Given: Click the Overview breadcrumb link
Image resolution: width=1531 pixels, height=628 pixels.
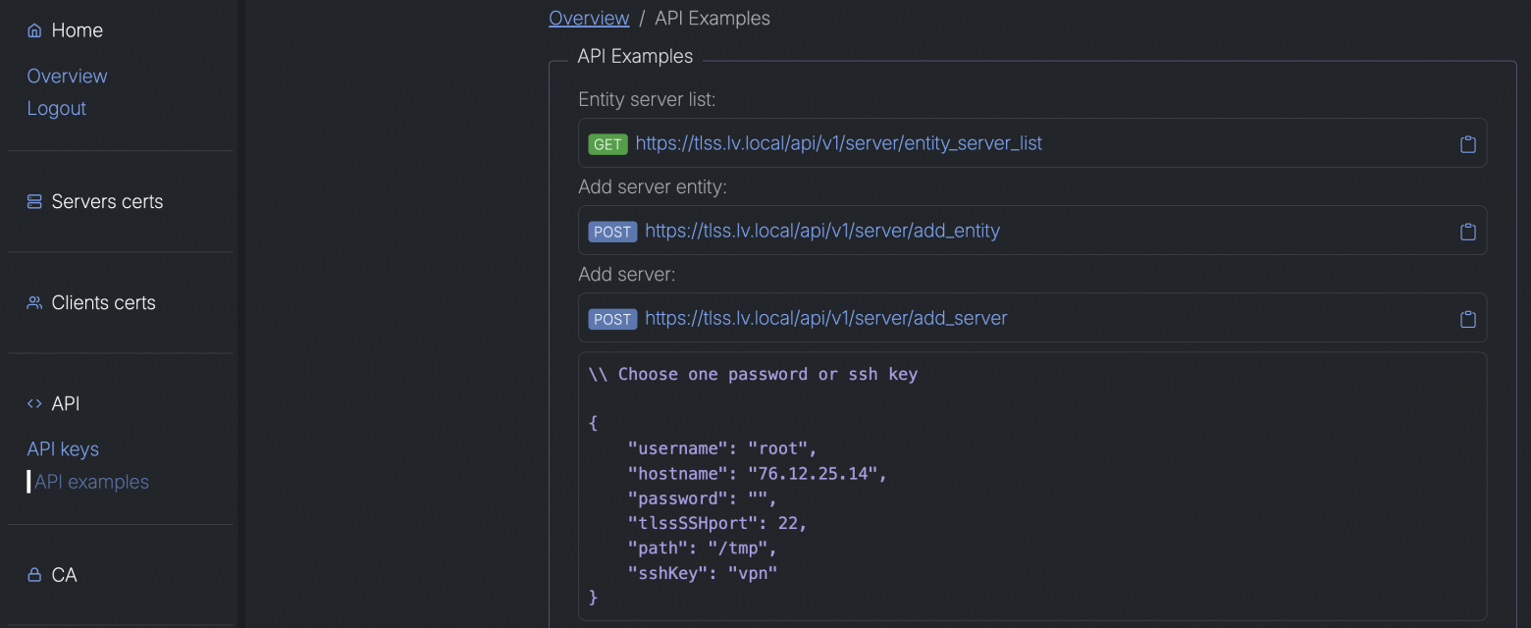Looking at the screenshot, I should (589, 18).
